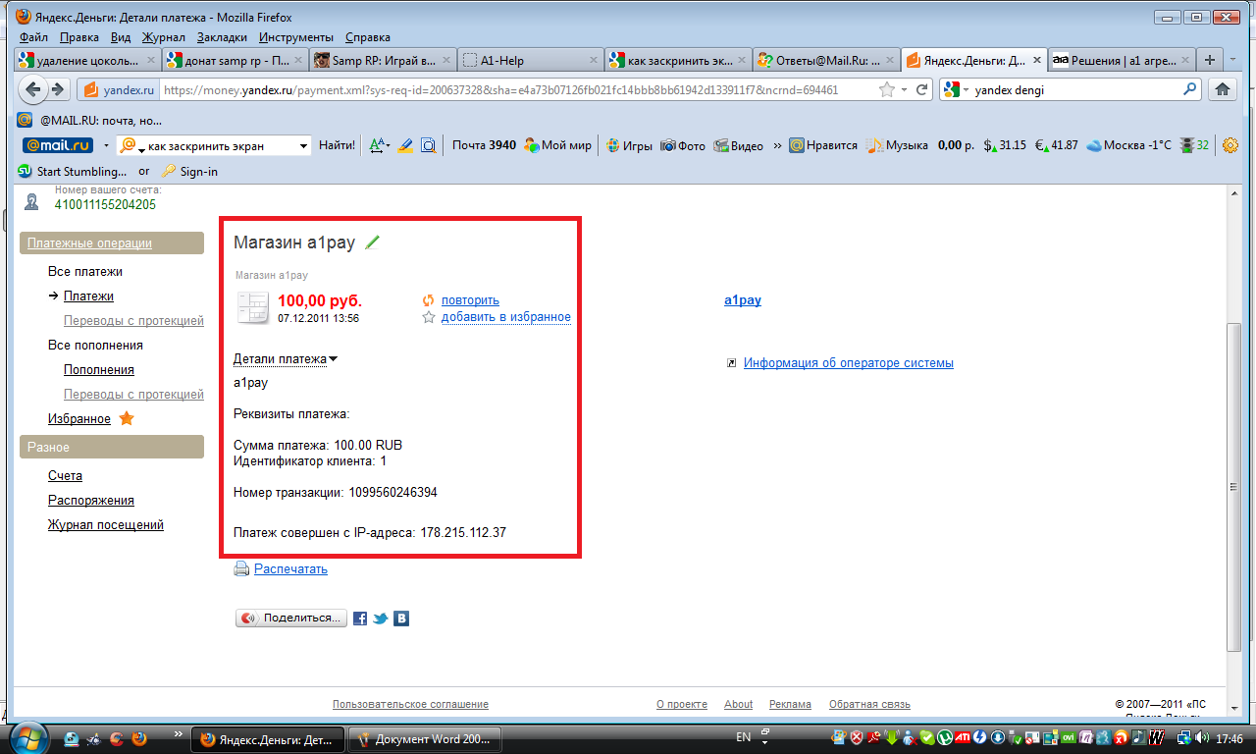This screenshot has height=754, width=1256.
Task: Expand the Детали платежа details toggle
Action: 285,358
